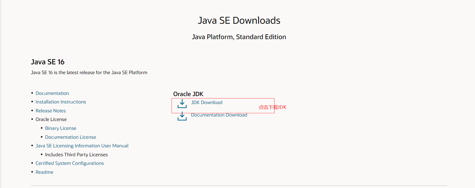Screen dimensions: 475x188
Task: Click the latest release description sentence
Action: tap(89, 72)
